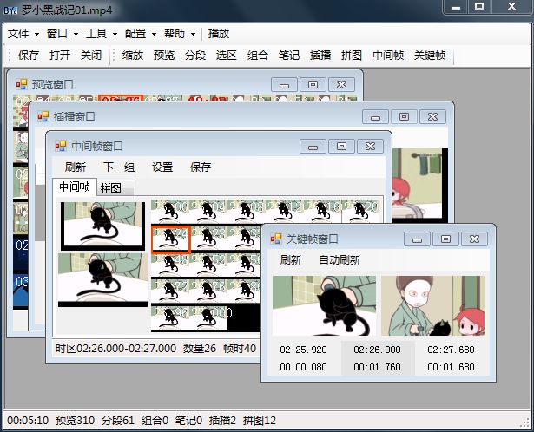Select the 02:25.920 keyframe time cell
Screen dimensions: 534x432
pos(303,350)
